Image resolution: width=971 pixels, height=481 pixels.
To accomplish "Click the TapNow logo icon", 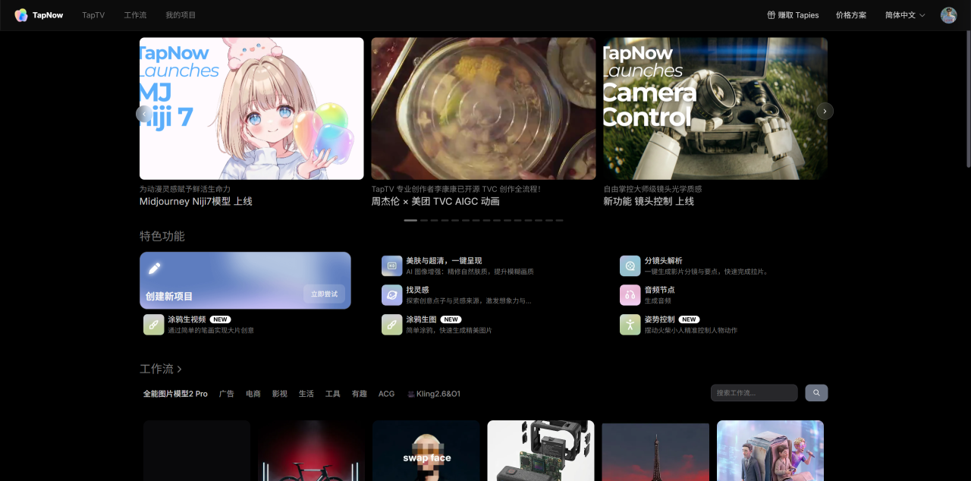I will (21, 15).
